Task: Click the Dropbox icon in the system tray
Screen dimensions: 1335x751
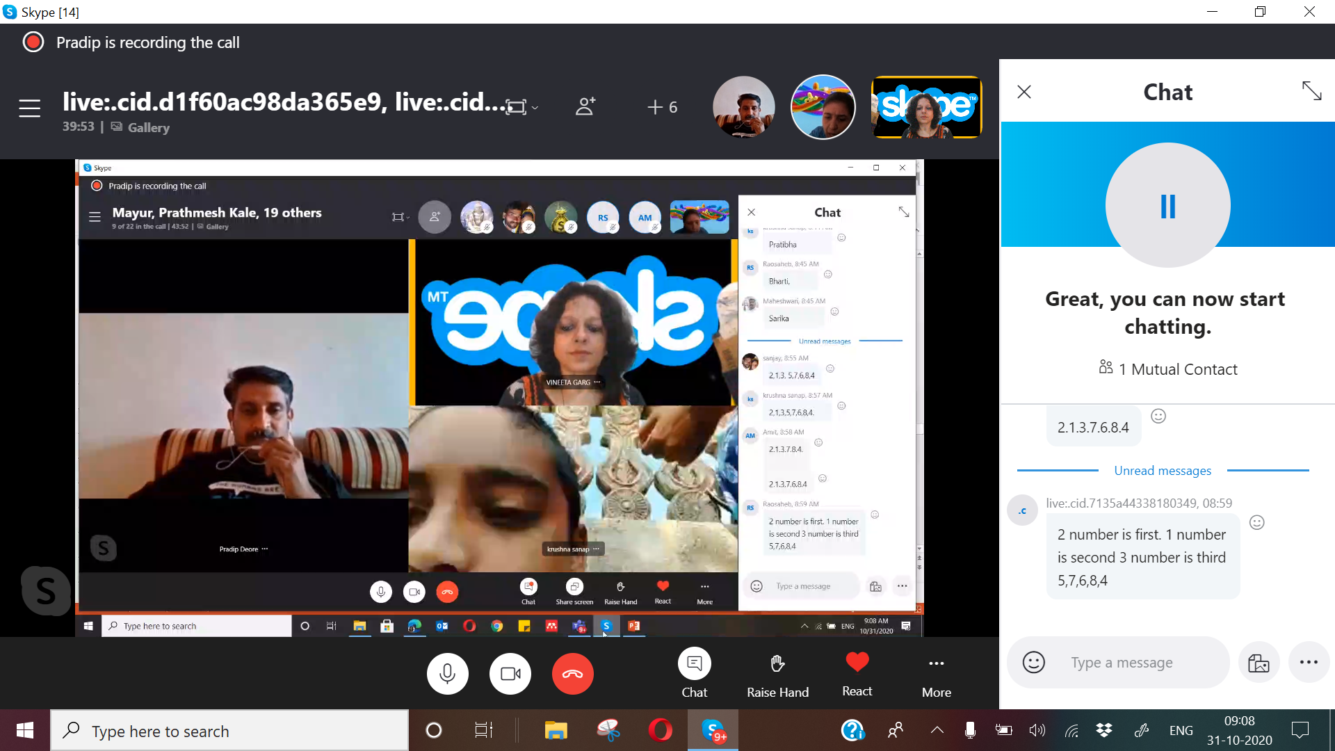Action: [x=1104, y=730]
